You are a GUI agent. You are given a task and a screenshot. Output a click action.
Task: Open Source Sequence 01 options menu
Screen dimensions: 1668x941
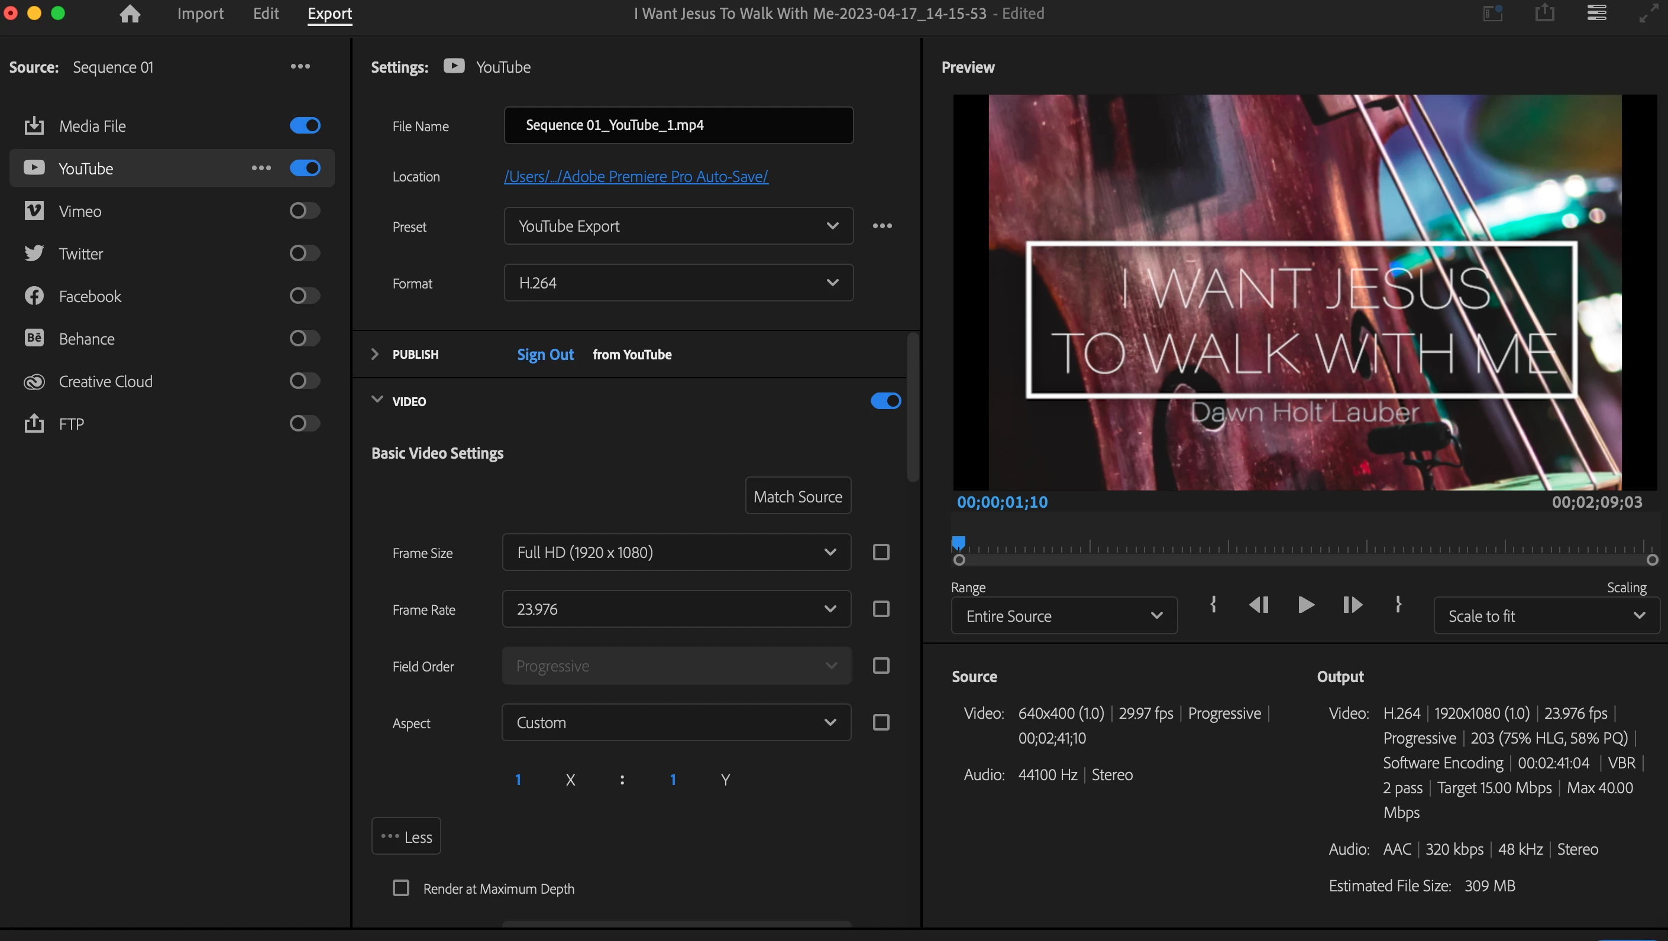tap(300, 67)
